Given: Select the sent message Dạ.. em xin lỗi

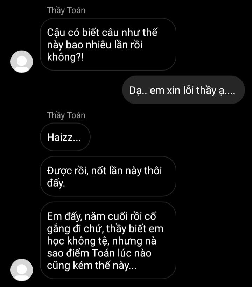Looking at the screenshot, I should pos(183,90).
